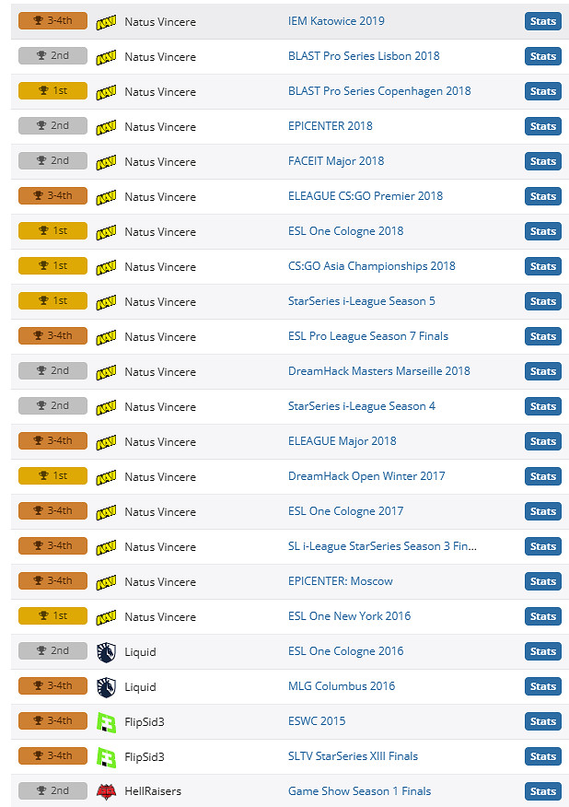Open the DreamHack Masters Marseille 2018 link
This screenshot has width=569, height=807.
(378, 371)
